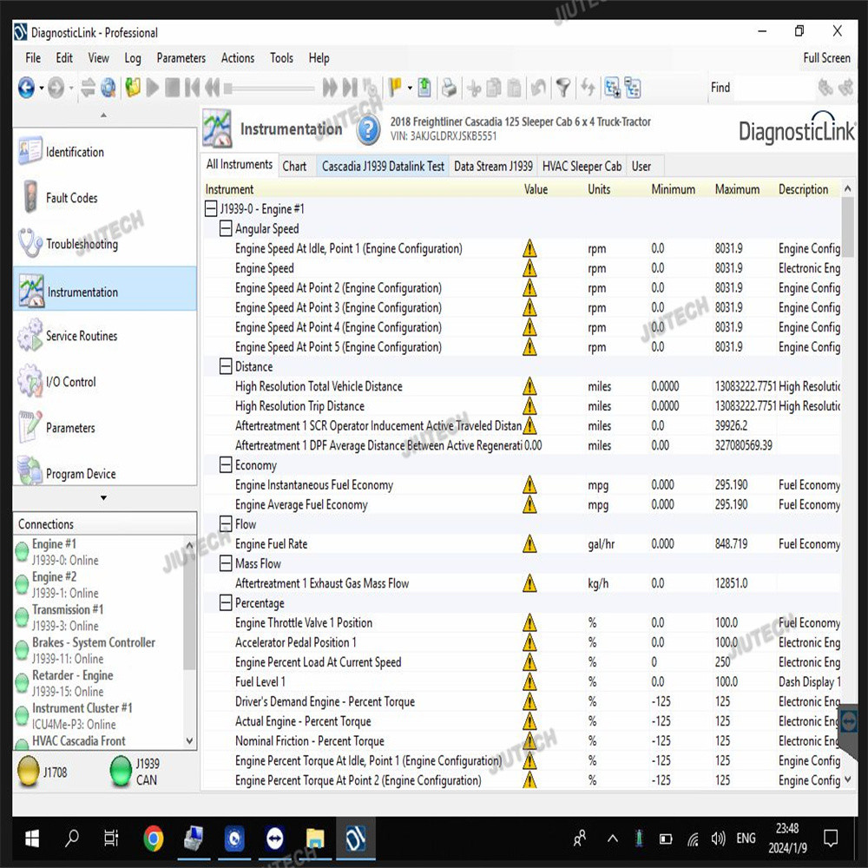
Task: Click the printer icon in the toolbar
Action: coord(449,88)
